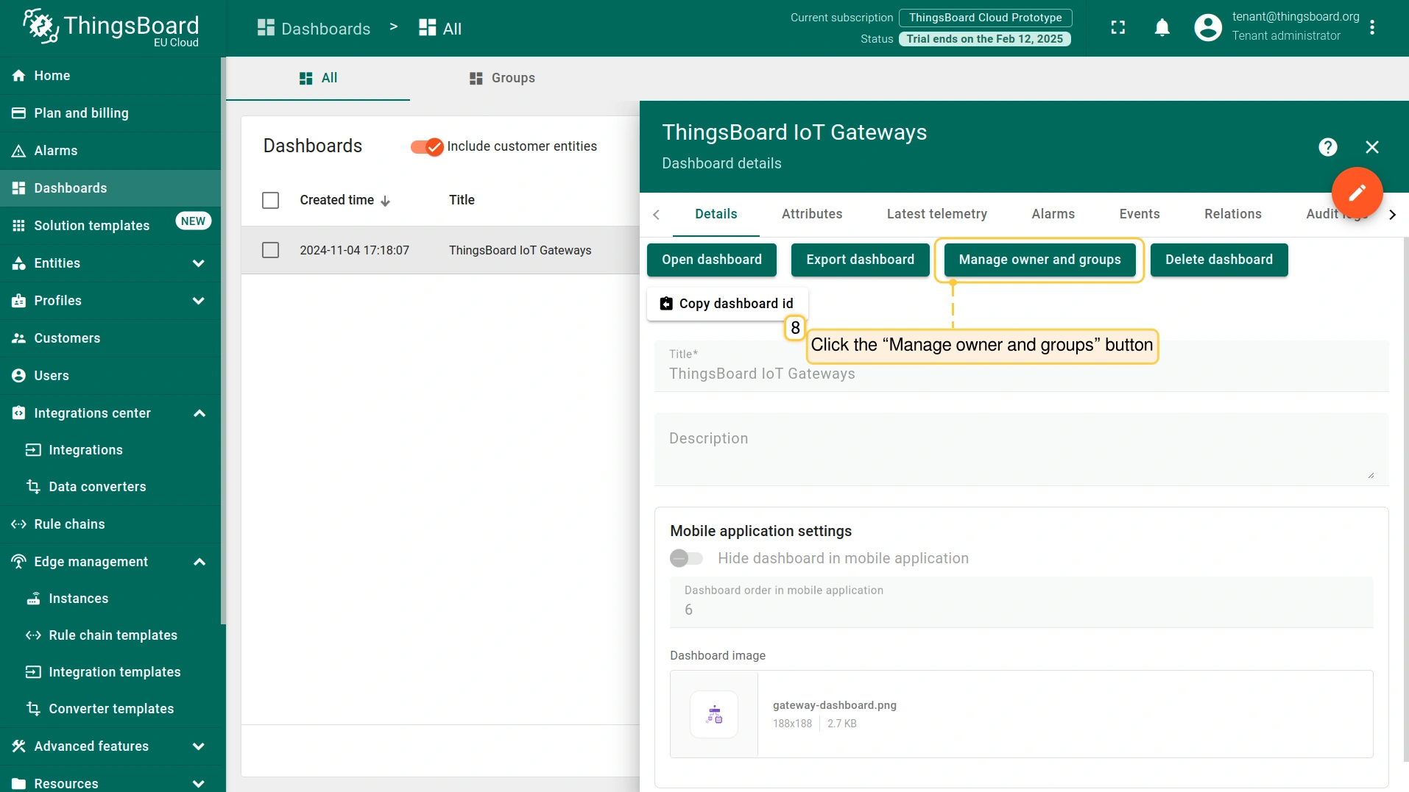This screenshot has height=792, width=1409.
Task: Open the three-dot user menu
Action: coord(1371,28)
